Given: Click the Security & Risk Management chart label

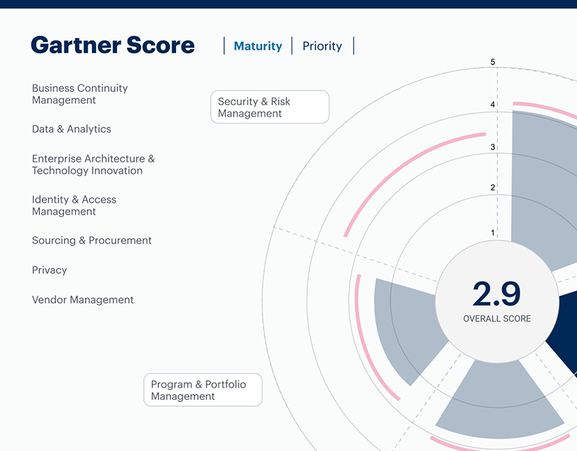Looking at the screenshot, I should (270, 107).
